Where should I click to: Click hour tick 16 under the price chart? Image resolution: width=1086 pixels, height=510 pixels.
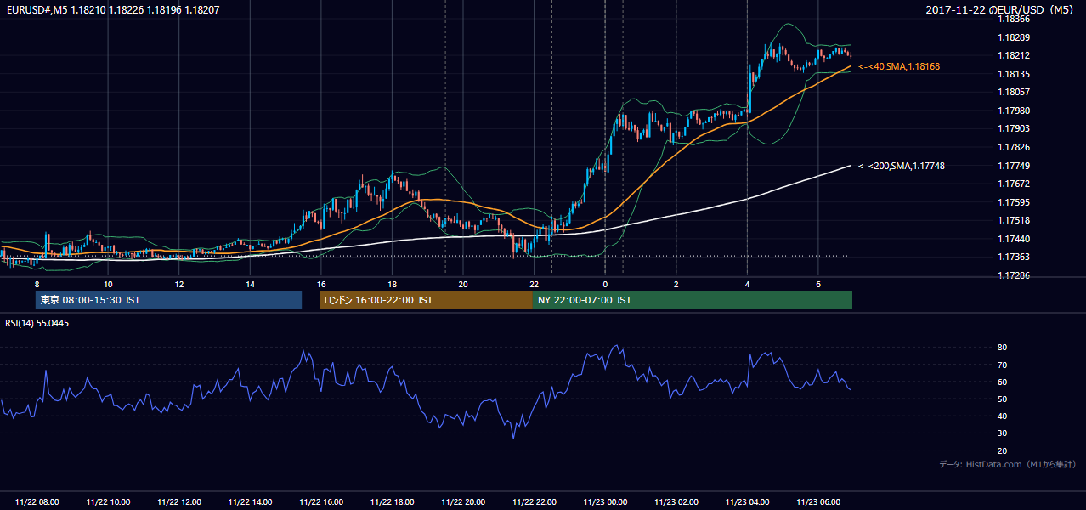[x=321, y=283]
